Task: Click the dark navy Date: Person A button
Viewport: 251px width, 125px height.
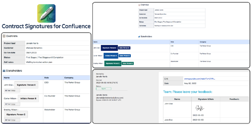Action: [x=124, y=48]
